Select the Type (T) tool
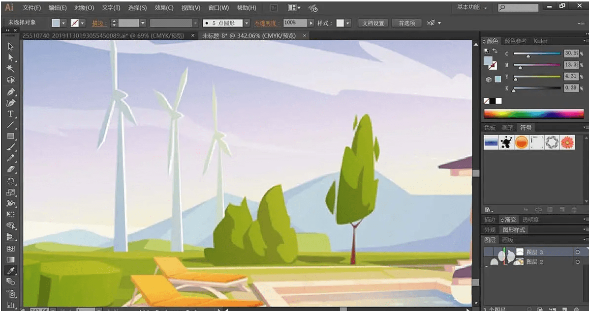 click(x=10, y=113)
